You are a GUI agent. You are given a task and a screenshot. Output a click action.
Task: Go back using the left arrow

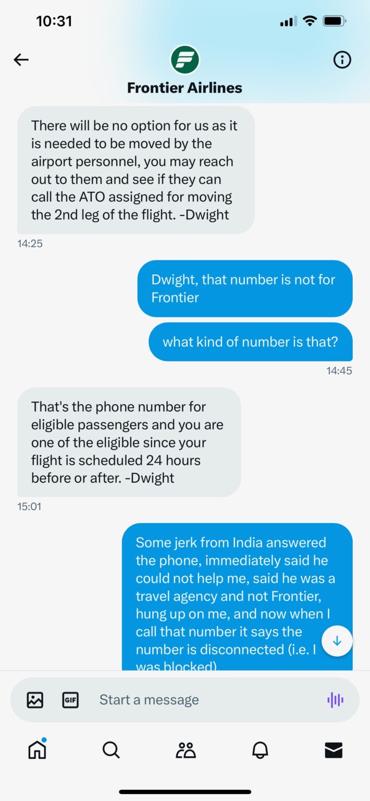(x=21, y=60)
